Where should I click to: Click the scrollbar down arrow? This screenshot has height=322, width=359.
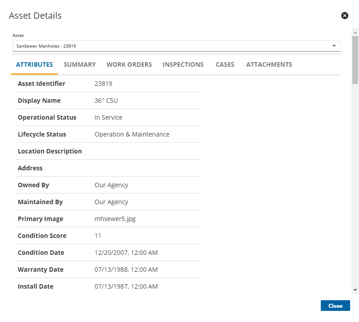355,290
